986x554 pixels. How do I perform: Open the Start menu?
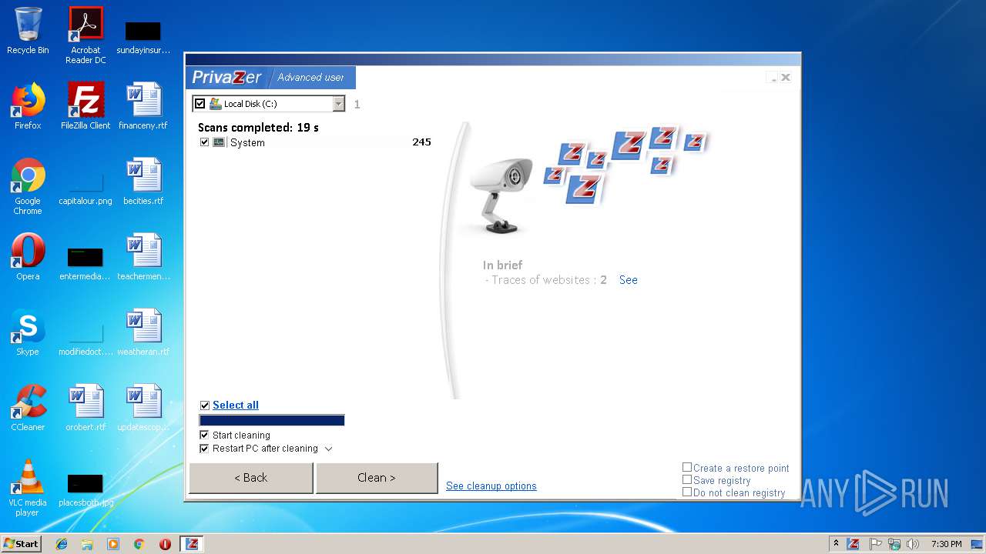point(22,544)
